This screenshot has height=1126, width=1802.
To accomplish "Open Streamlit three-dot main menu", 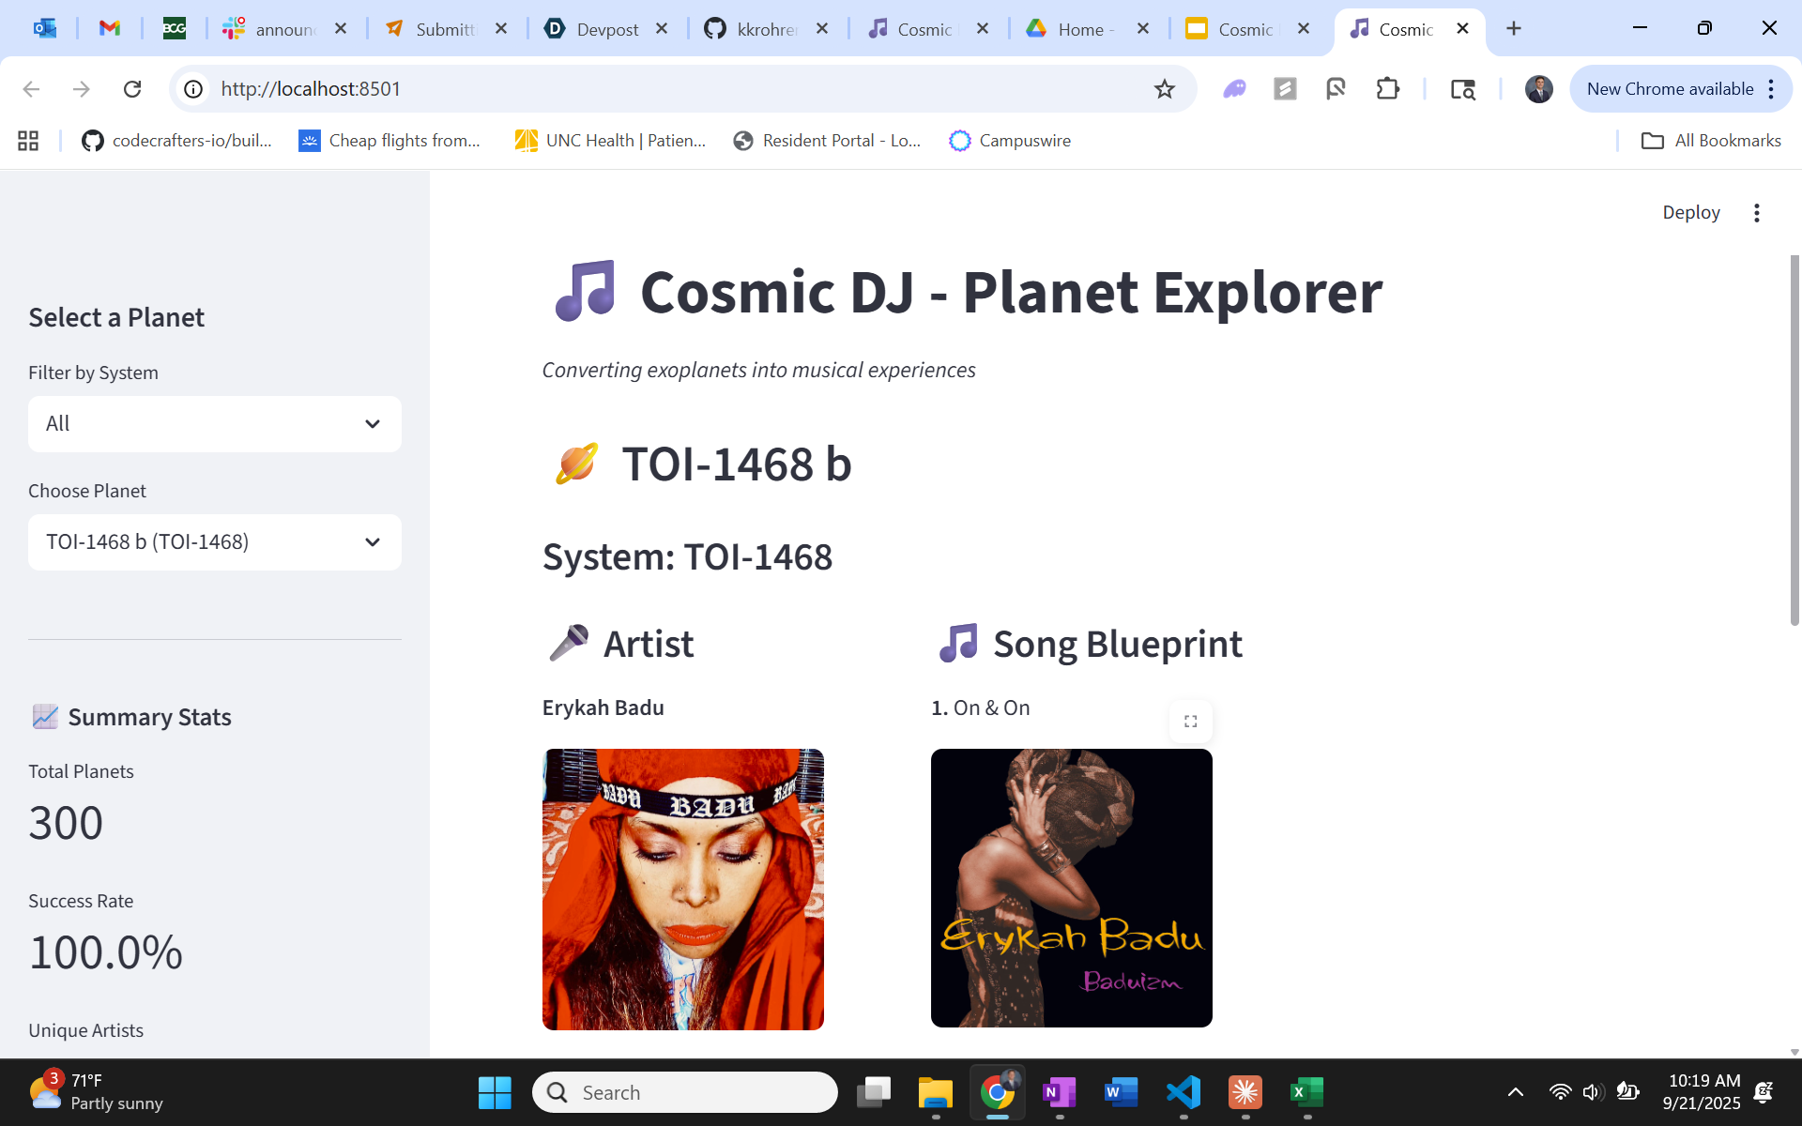I will pos(1756,213).
